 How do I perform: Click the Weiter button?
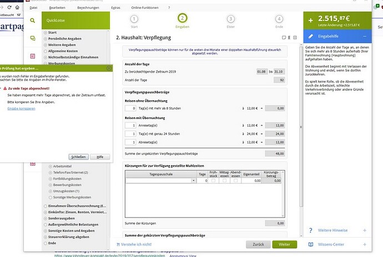click(x=285, y=244)
